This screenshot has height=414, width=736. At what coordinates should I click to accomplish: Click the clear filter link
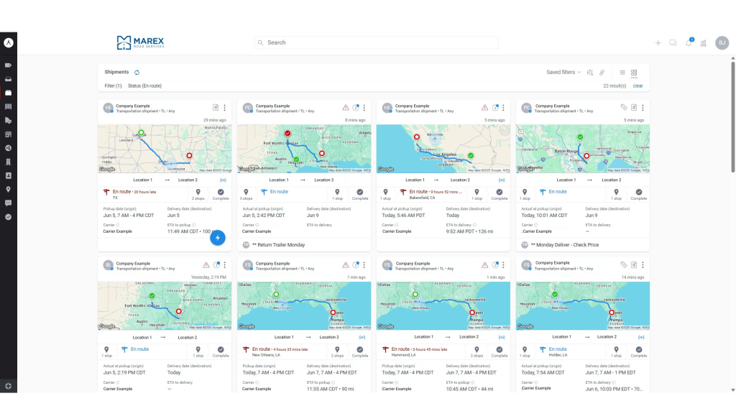(x=638, y=86)
